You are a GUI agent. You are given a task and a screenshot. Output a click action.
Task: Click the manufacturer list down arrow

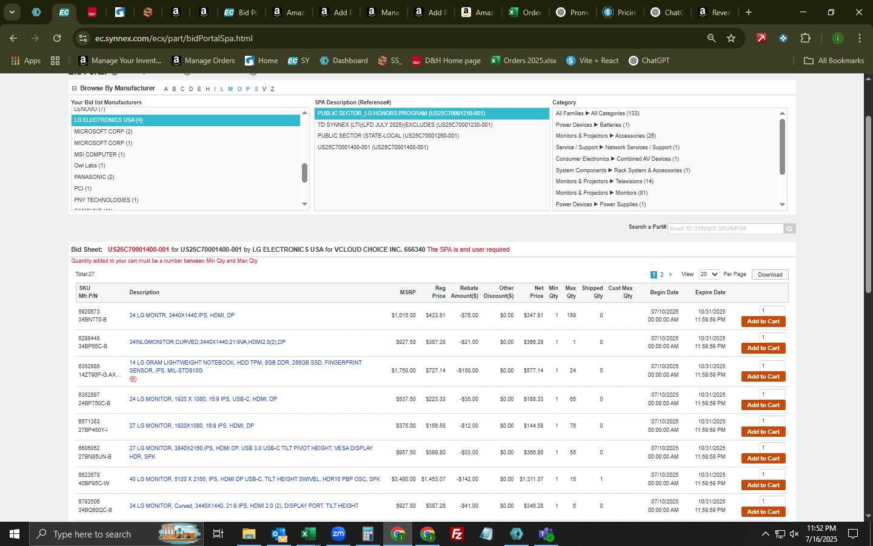point(304,204)
